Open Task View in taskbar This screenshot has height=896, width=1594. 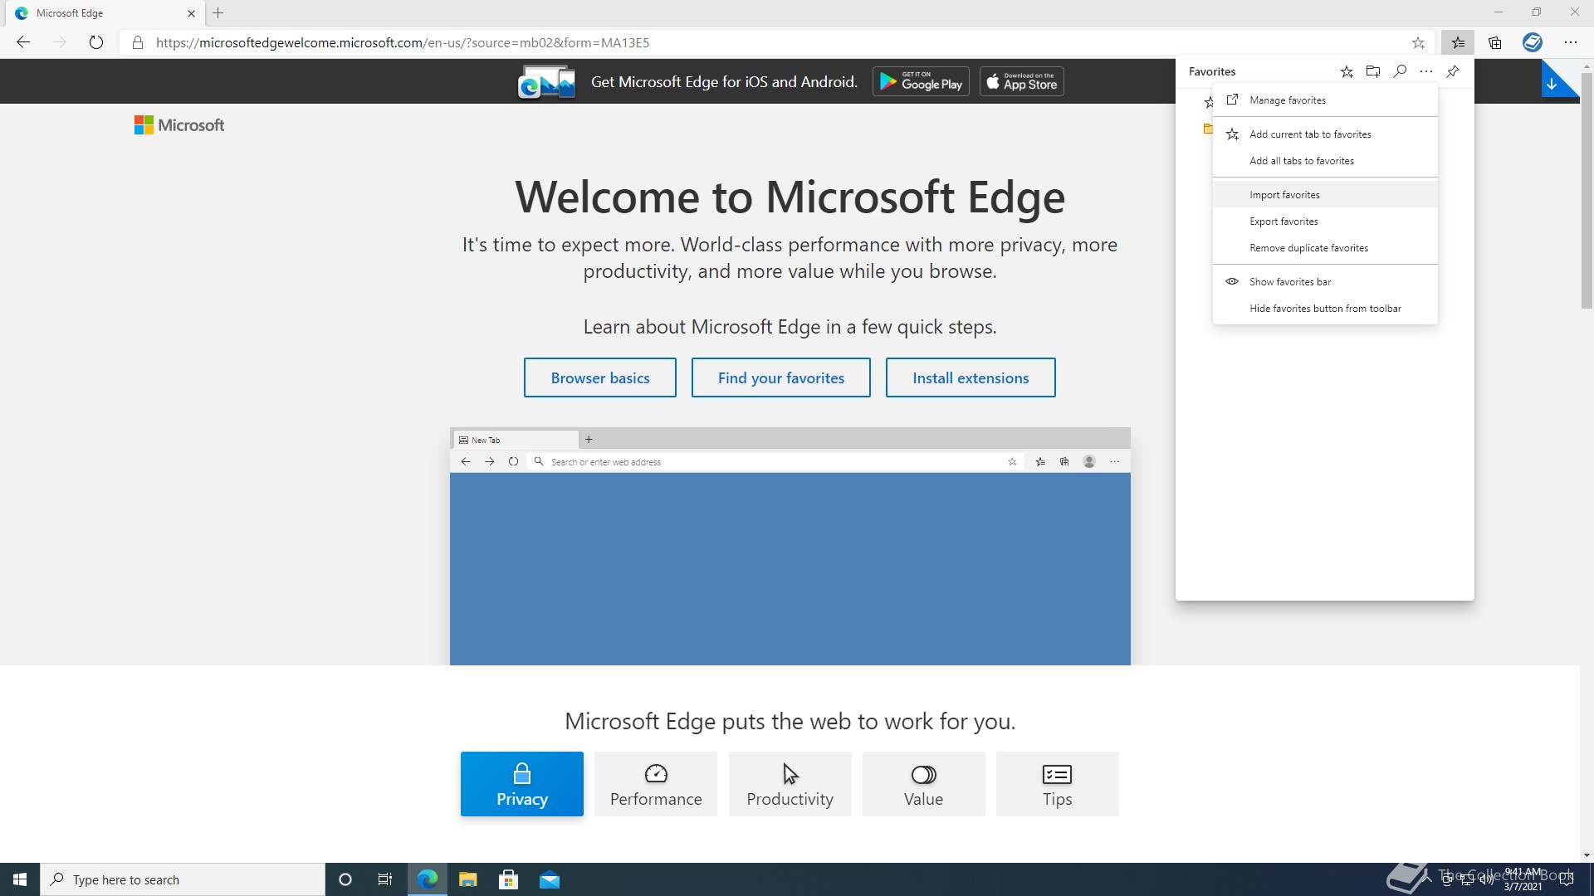point(385,879)
